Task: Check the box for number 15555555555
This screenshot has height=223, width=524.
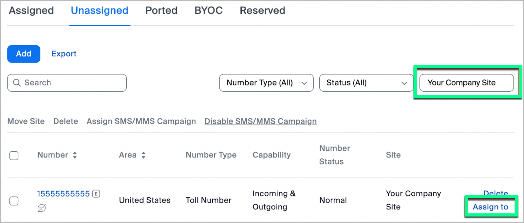Action: pos(14,201)
